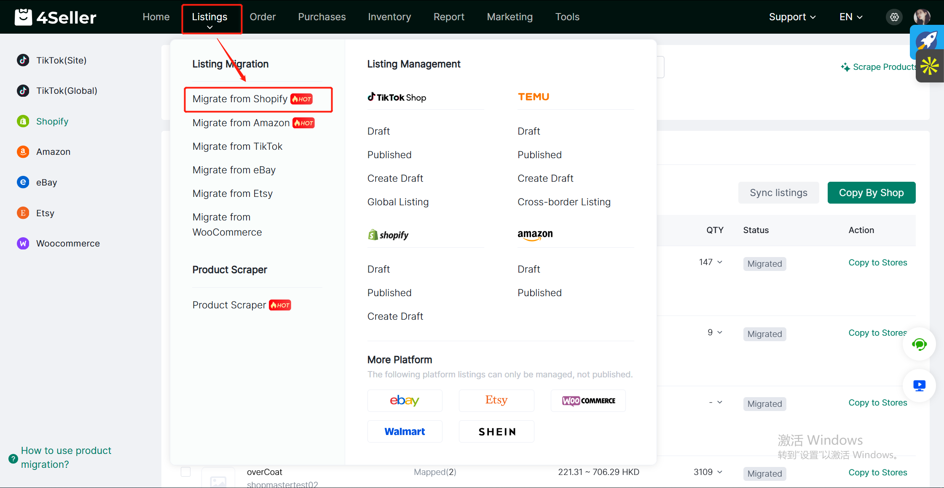Choose Migrate from Etsy

[233, 194]
